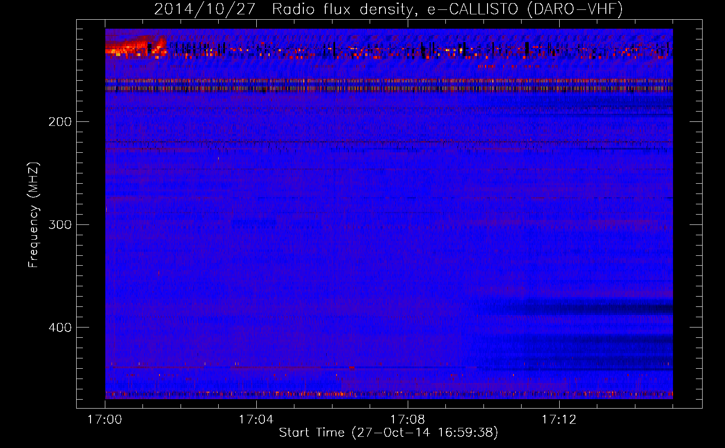
Task: Click the 'Start Time (27-Oct-14 16:59:38)' axis label
Action: point(388,433)
